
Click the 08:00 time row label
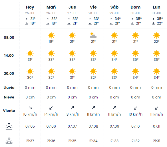tap(9, 37)
